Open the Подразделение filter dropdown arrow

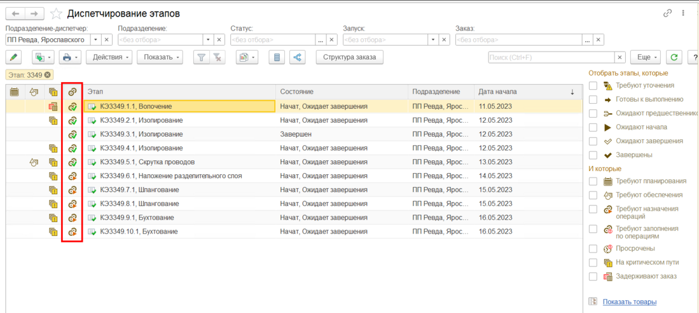point(208,39)
